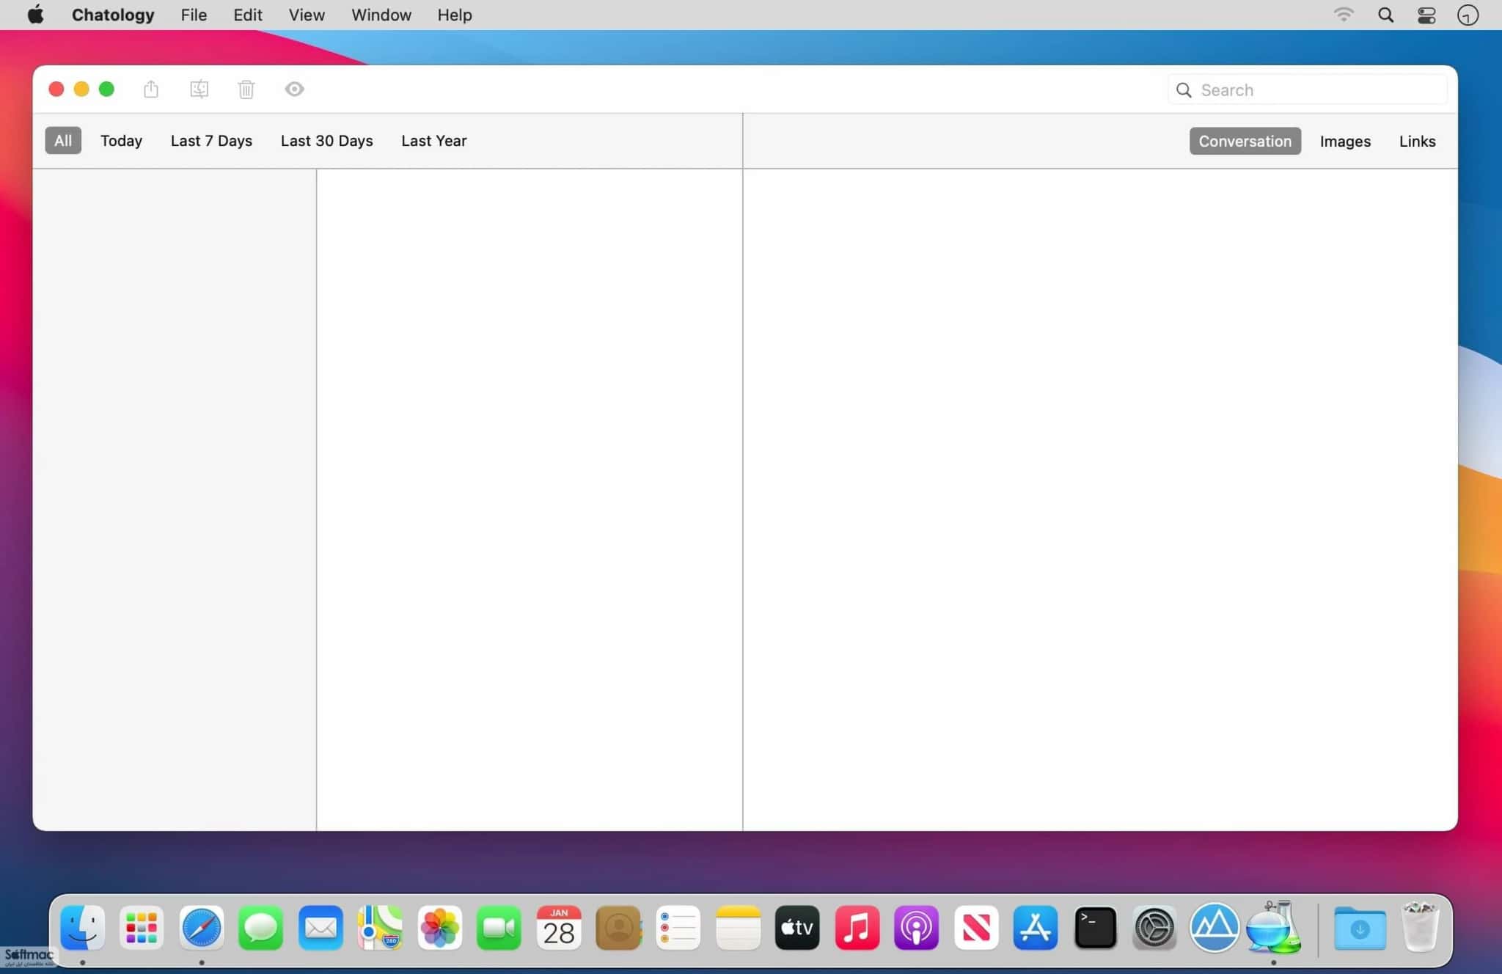Open Spotlight search in menu bar
Image resolution: width=1502 pixels, height=974 pixels.
1385,15
